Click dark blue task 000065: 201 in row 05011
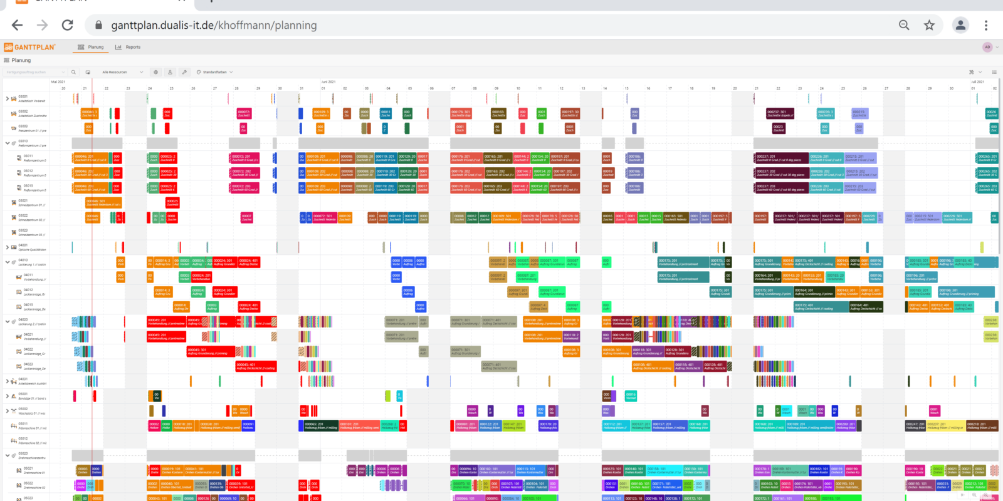The width and height of the screenshot is (1003, 501). [320, 425]
